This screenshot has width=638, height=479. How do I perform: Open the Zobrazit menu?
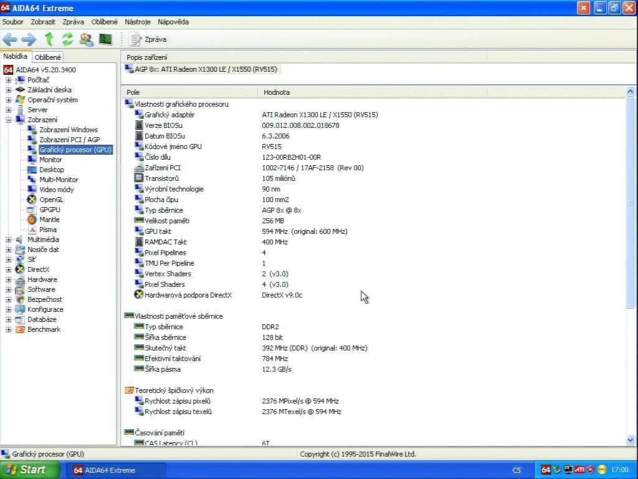click(43, 22)
